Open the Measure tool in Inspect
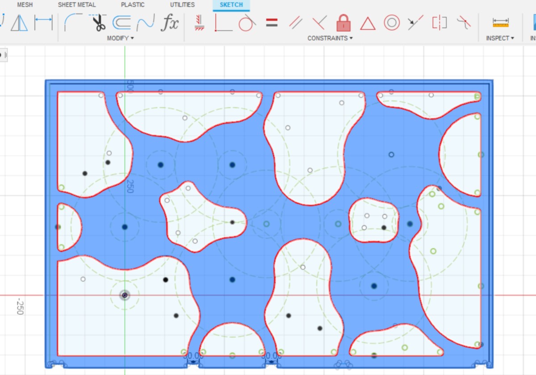 (501, 22)
